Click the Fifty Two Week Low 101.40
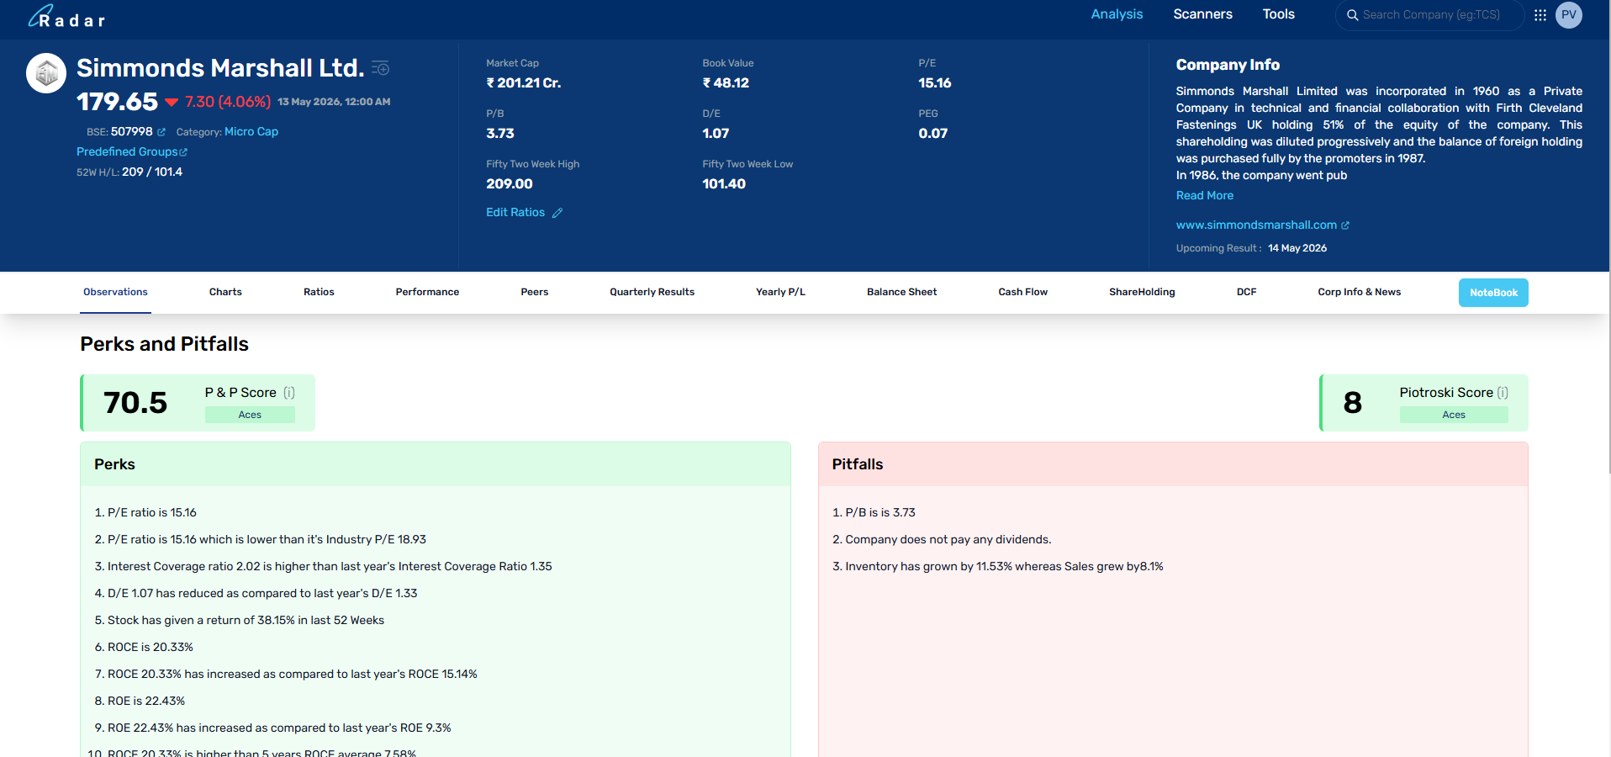The width and height of the screenshot is (1611, 757). 724,184
